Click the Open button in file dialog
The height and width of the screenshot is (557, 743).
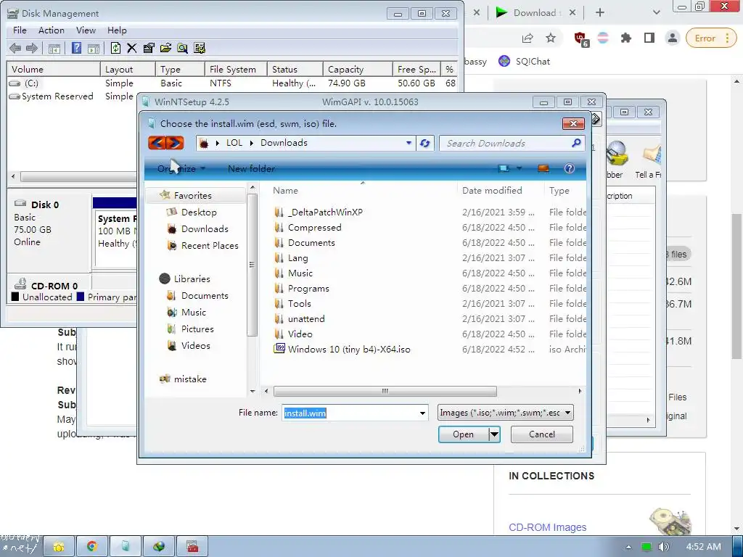(463, 434)
